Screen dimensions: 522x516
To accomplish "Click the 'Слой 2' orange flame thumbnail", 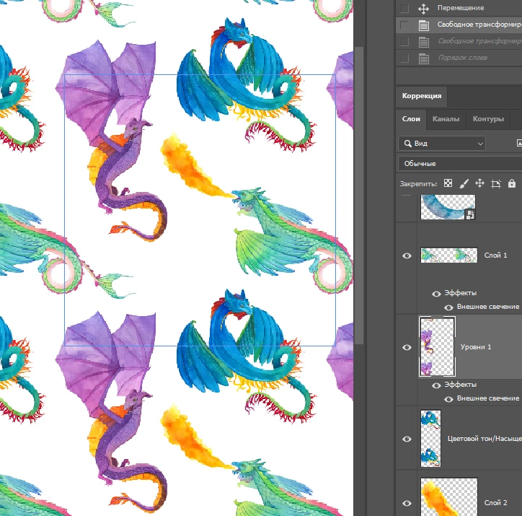I will pos(449,497).
